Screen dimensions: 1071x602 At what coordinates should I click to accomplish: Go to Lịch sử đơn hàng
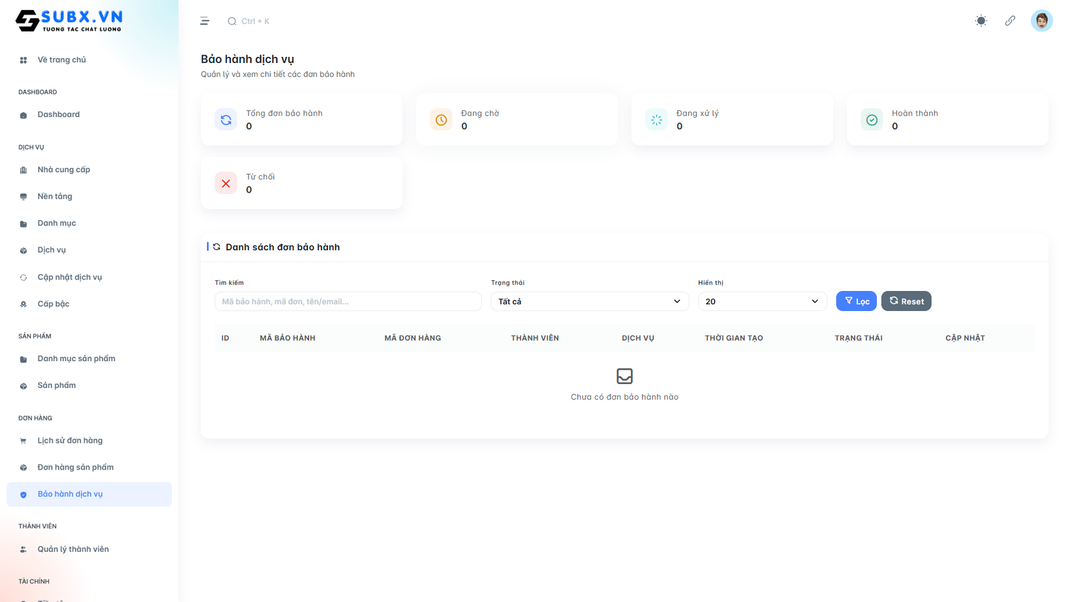click(x=70, y=441)
